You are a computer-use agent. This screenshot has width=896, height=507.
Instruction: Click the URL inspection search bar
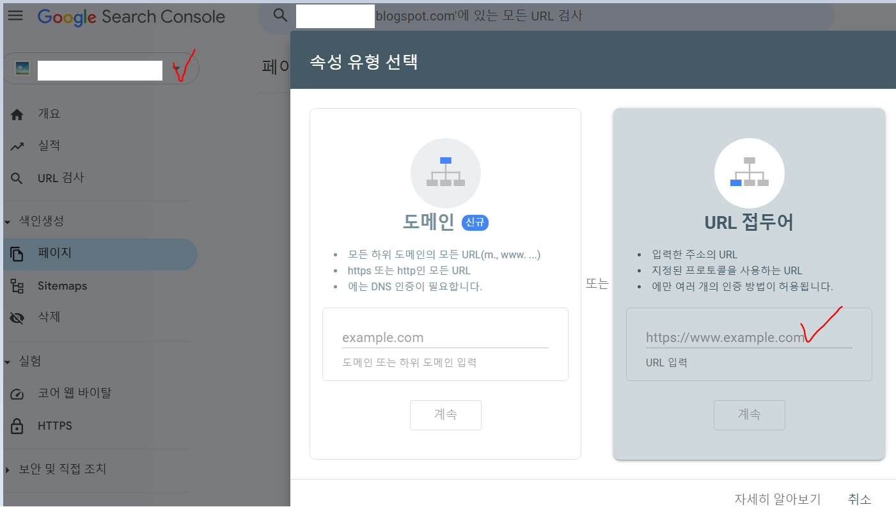pyautogui.click(x=546, y=16)
